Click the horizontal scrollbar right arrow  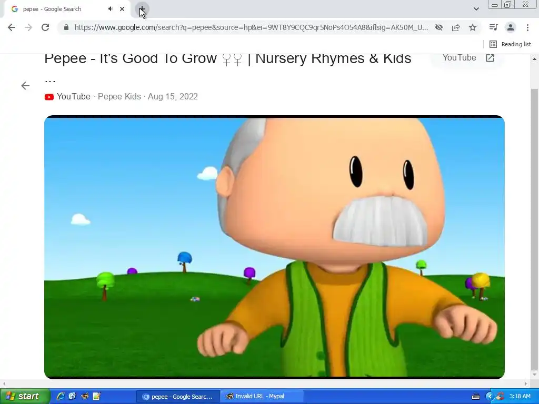click(x=526, y=383)
